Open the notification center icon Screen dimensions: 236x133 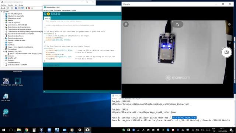click(231, 130)
